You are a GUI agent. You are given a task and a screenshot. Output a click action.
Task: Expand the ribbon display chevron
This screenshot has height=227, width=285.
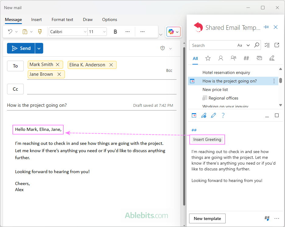(x=161, y=34)
